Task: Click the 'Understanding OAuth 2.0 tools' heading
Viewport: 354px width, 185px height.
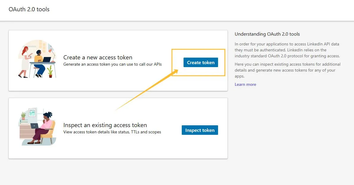Action: click(x=267, y=34)
